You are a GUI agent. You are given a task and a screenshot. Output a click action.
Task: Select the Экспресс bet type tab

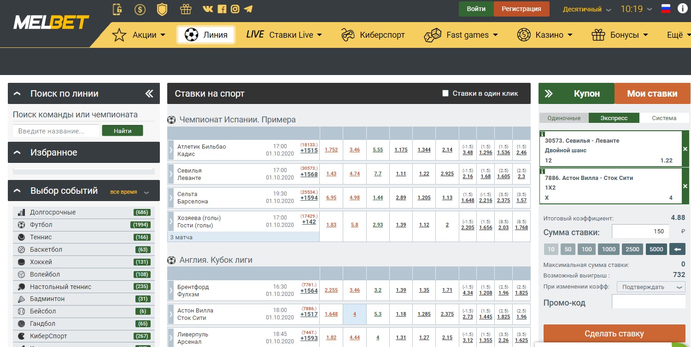(x=614, y=118)
